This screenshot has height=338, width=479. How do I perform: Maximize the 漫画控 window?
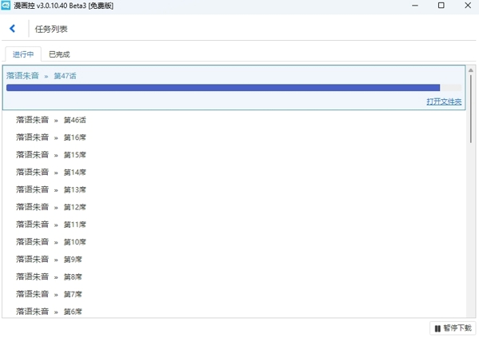click(441, 6)
